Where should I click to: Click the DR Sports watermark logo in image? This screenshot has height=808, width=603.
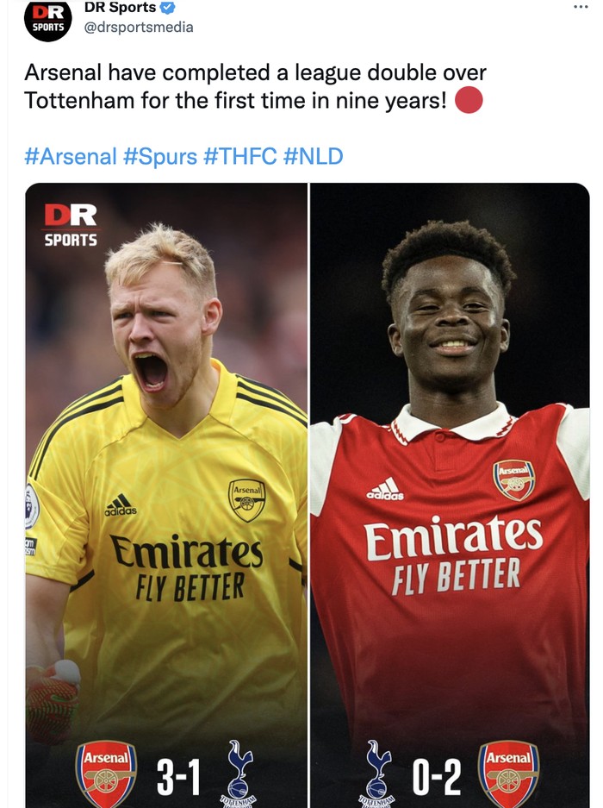(71, 224)
